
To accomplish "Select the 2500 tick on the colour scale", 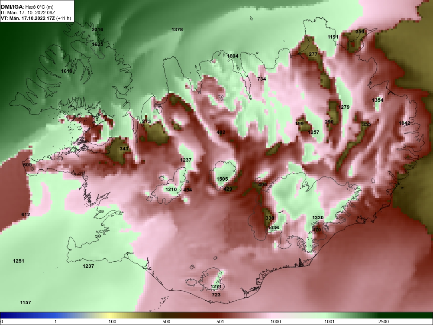I will [x=384, y=322].
